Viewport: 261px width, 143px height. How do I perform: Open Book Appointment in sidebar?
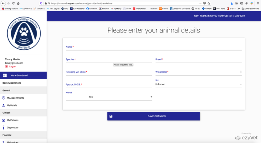coord(12,83)
